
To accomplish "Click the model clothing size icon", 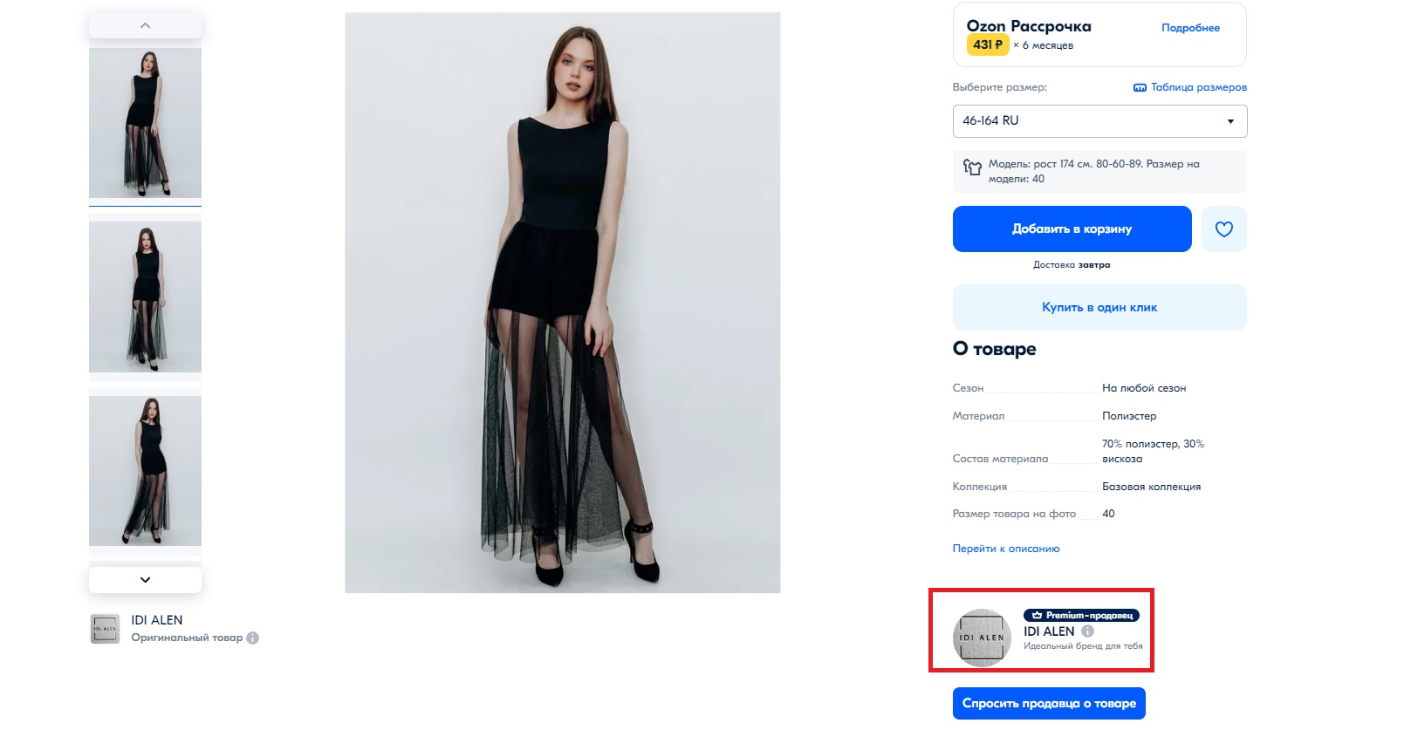I will coord(972,167).
